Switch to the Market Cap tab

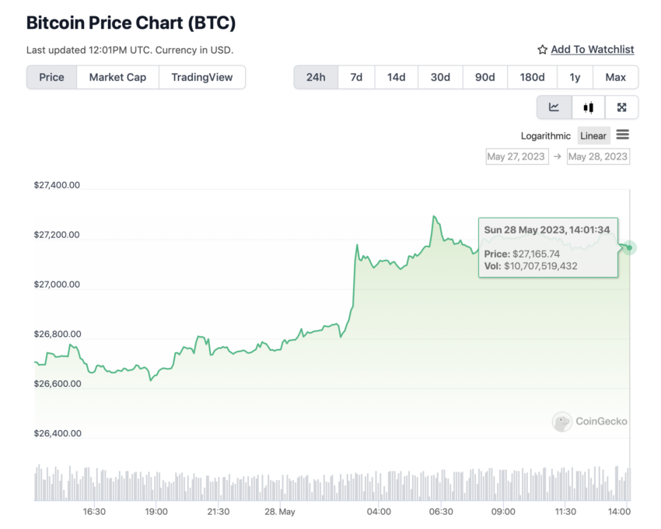pyautogui.click(x=117, y=77)
